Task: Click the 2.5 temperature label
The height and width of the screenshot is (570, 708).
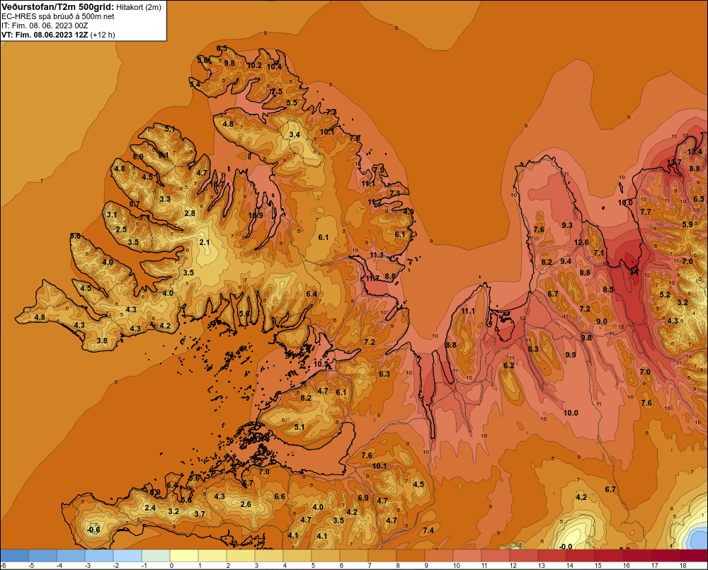Action: point(121,229)
